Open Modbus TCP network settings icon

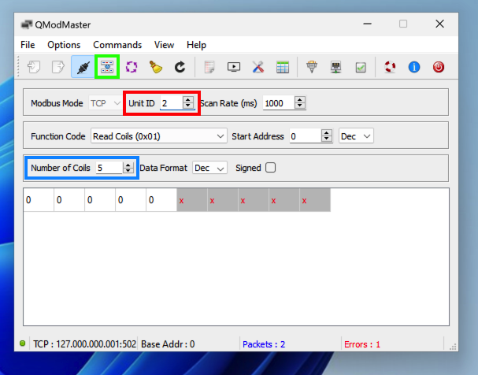click(336, 67)
